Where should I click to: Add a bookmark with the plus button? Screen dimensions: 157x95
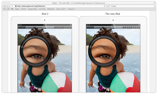pos(12,6)
